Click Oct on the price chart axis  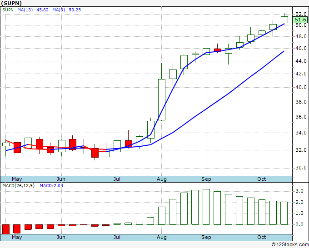[x=262, y=179]
